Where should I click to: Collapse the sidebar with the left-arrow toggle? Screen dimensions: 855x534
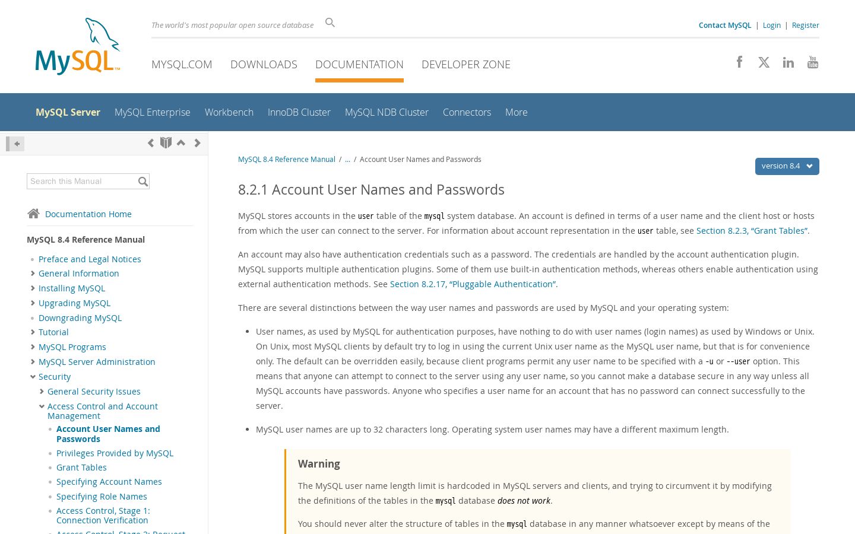pos(15,144)
